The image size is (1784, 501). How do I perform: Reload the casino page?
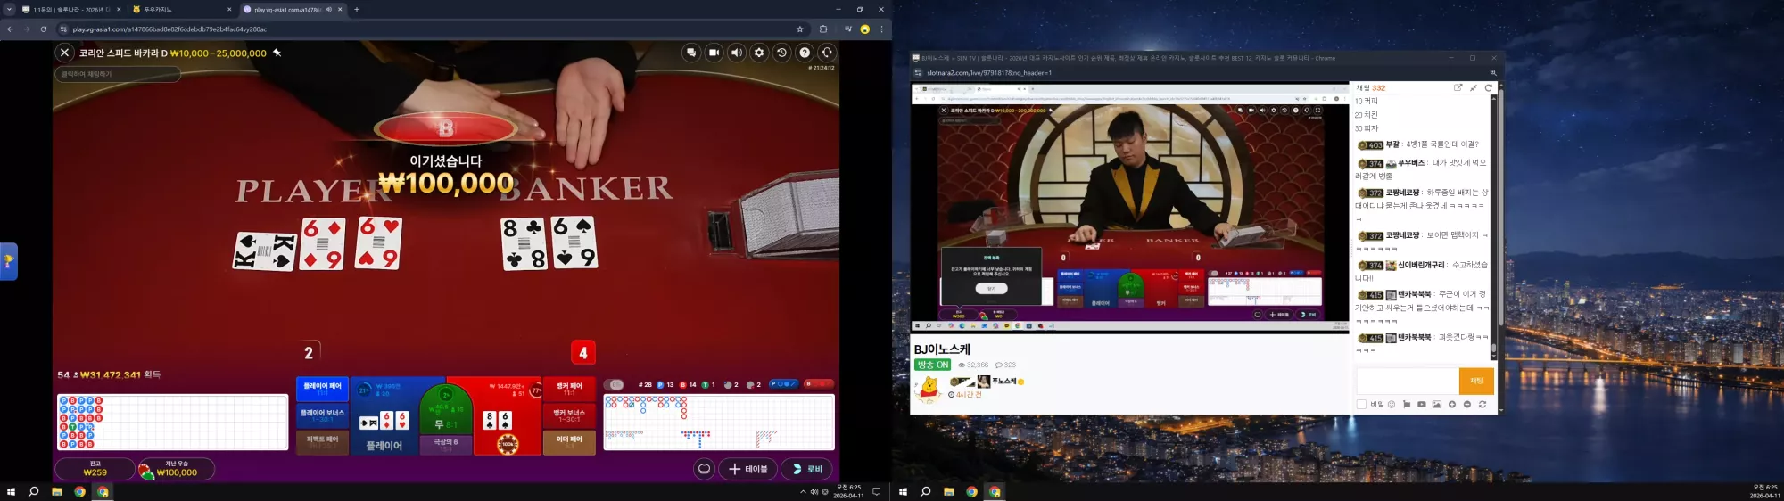[x=44, y=29]
